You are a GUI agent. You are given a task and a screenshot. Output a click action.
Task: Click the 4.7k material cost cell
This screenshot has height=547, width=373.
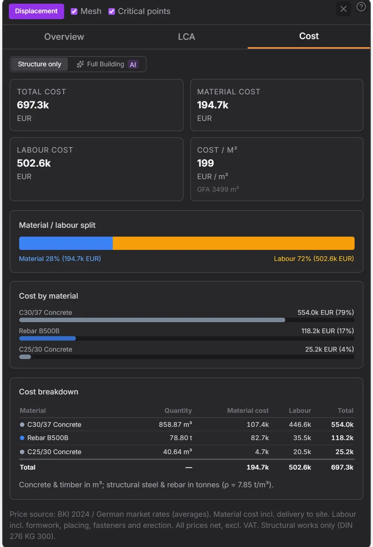262,452
